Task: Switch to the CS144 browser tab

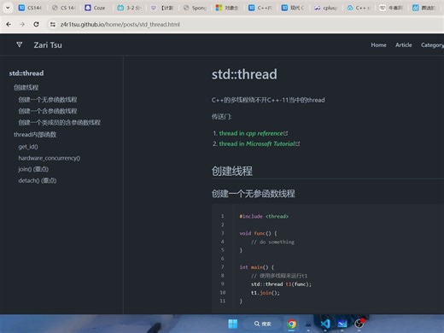Action: 30,8
